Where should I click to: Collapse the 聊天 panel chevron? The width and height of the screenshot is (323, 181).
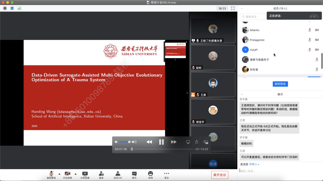242,94
